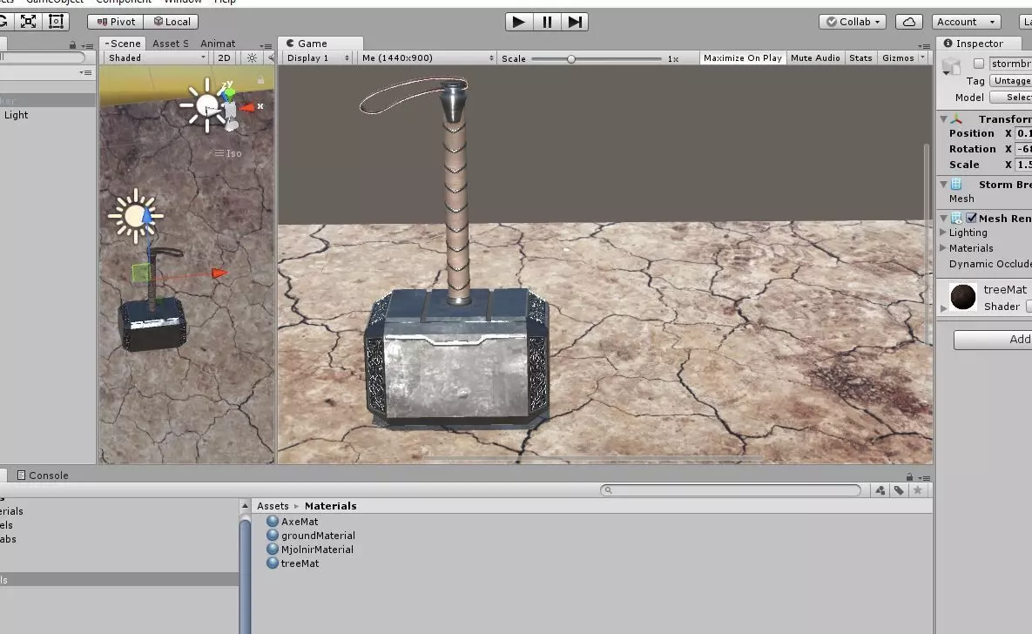Click the Rotation X value field

pos(1023,149)
